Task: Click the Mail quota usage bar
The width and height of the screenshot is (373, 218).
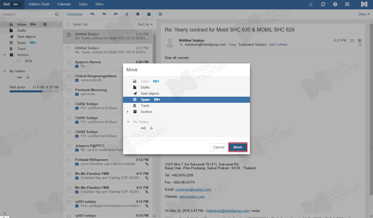Action: coord(34,91)
